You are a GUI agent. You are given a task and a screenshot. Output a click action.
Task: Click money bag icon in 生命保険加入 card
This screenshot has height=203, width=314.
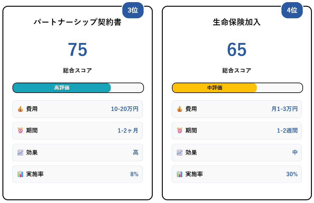(x=180, y=109)
